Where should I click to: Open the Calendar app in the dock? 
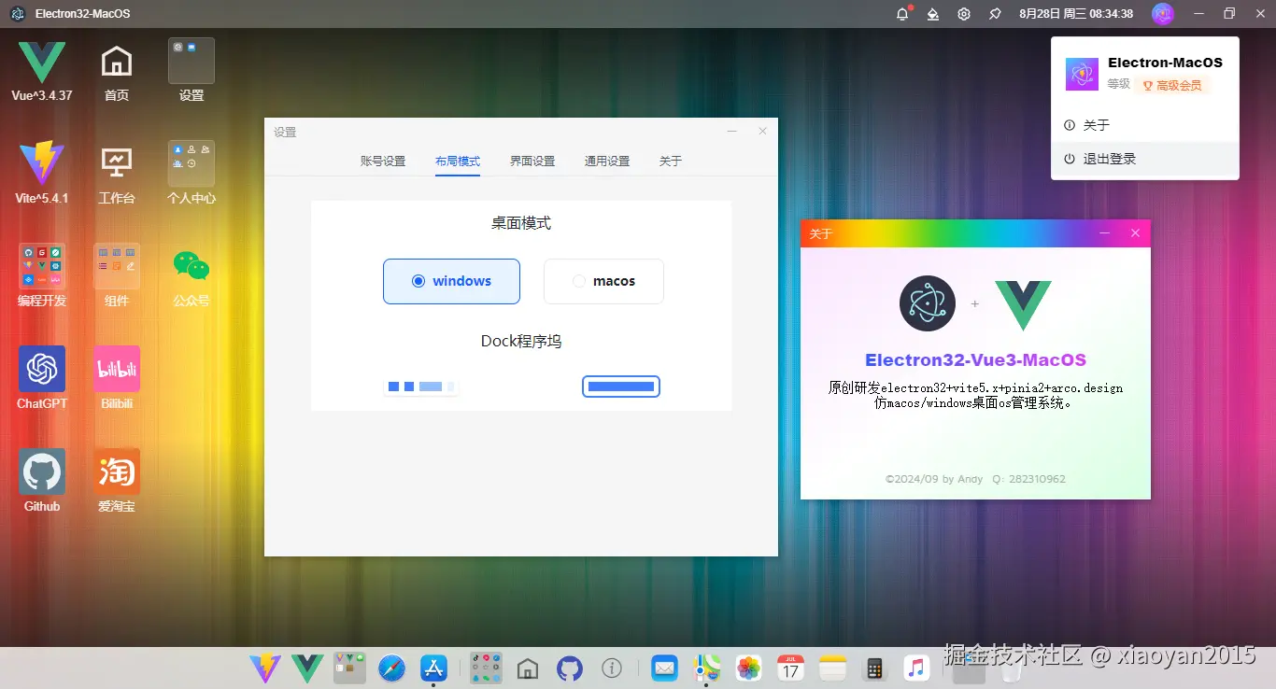pyautogui.click(x=790, y=668)
